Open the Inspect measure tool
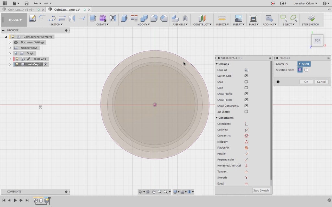The height and width of the screenshot is (207, 332). point(222,18)
